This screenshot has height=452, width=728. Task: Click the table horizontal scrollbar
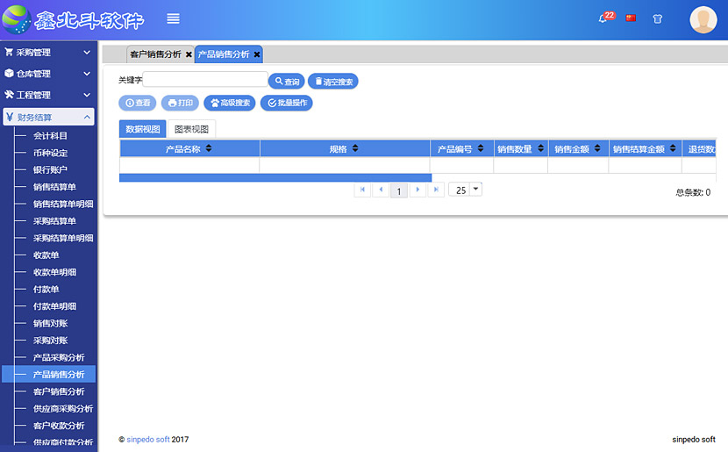coord(275,177)
